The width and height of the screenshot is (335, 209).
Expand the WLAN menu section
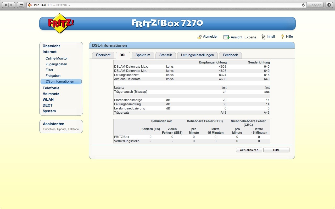tap(48, 100)
